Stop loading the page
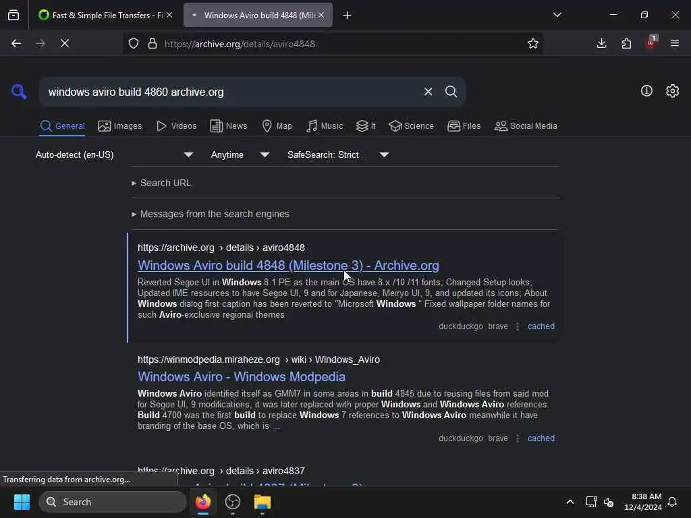691x518 pixels. [x=65, y=43]
